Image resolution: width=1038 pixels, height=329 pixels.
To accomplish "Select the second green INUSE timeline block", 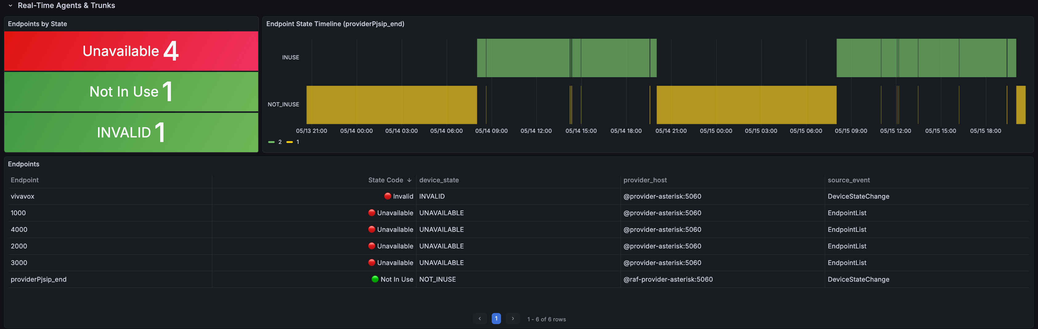I will tap(926, 58).
